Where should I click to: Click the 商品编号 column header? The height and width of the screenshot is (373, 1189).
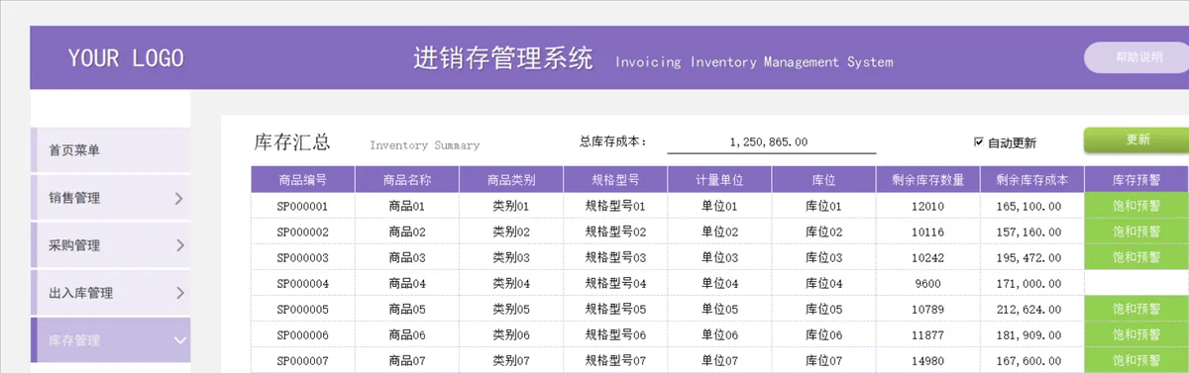tap(302, 180)
